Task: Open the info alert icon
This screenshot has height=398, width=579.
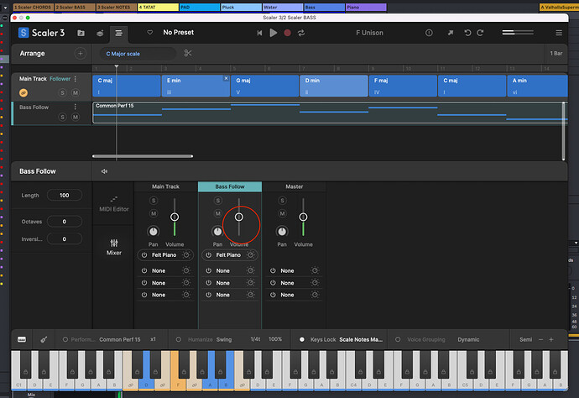Action: point(429,33)
